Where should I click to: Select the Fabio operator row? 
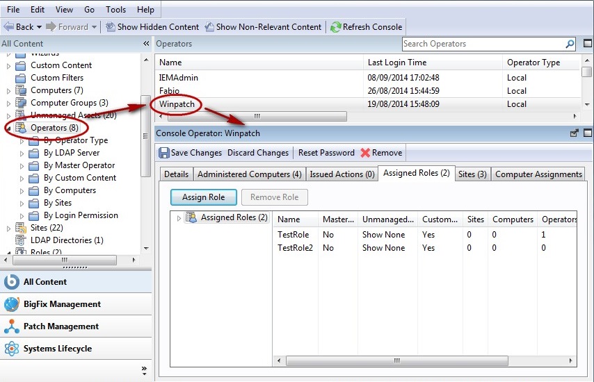coord(367,91)
